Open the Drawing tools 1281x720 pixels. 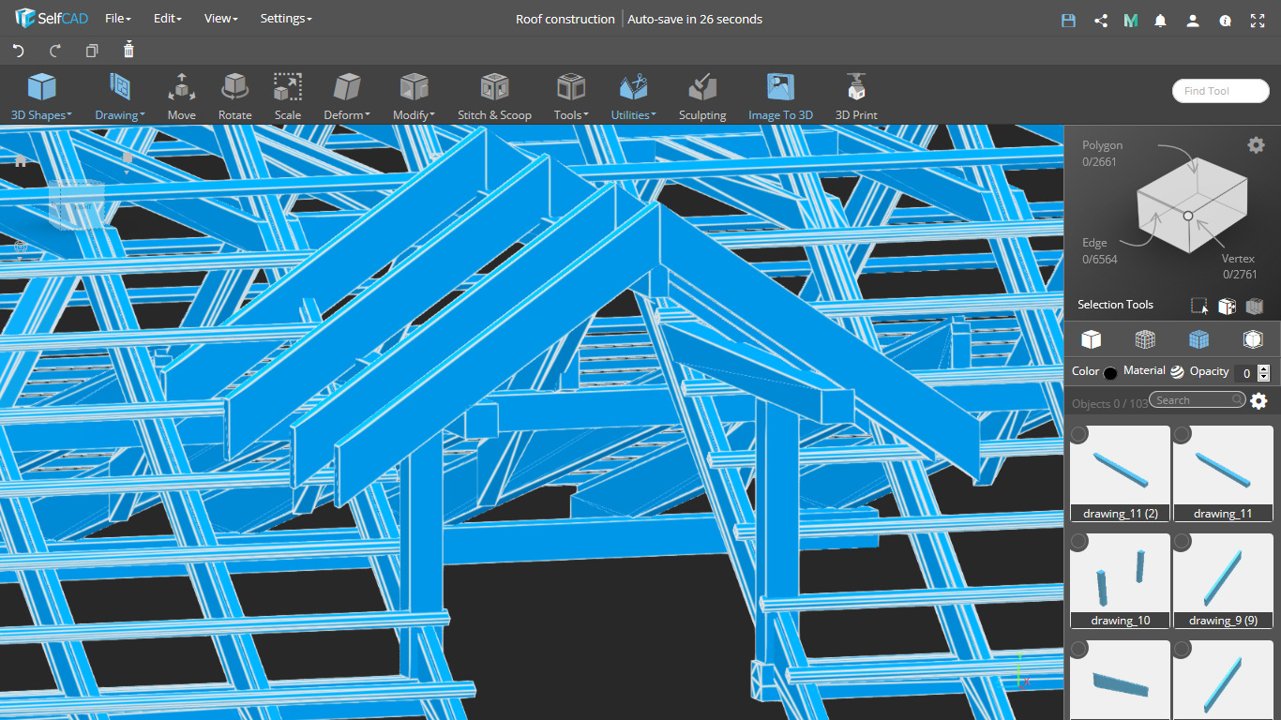click(x=119, y=97)
